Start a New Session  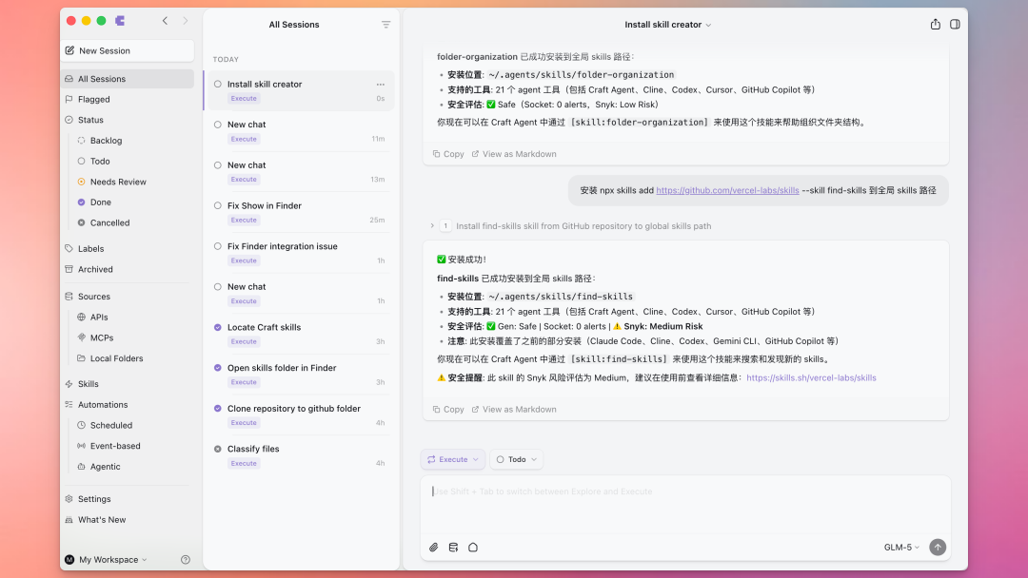pyautogui.click(x=128, y=50)
